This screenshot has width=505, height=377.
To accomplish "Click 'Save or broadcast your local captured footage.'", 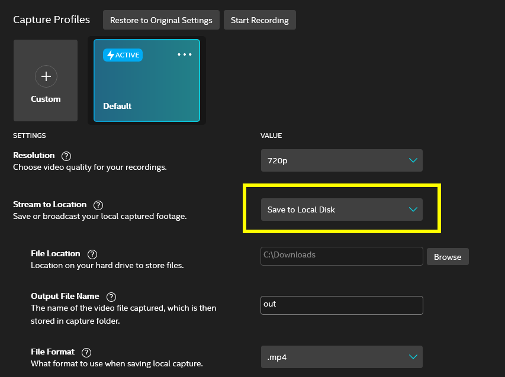I will pos(100,217).
